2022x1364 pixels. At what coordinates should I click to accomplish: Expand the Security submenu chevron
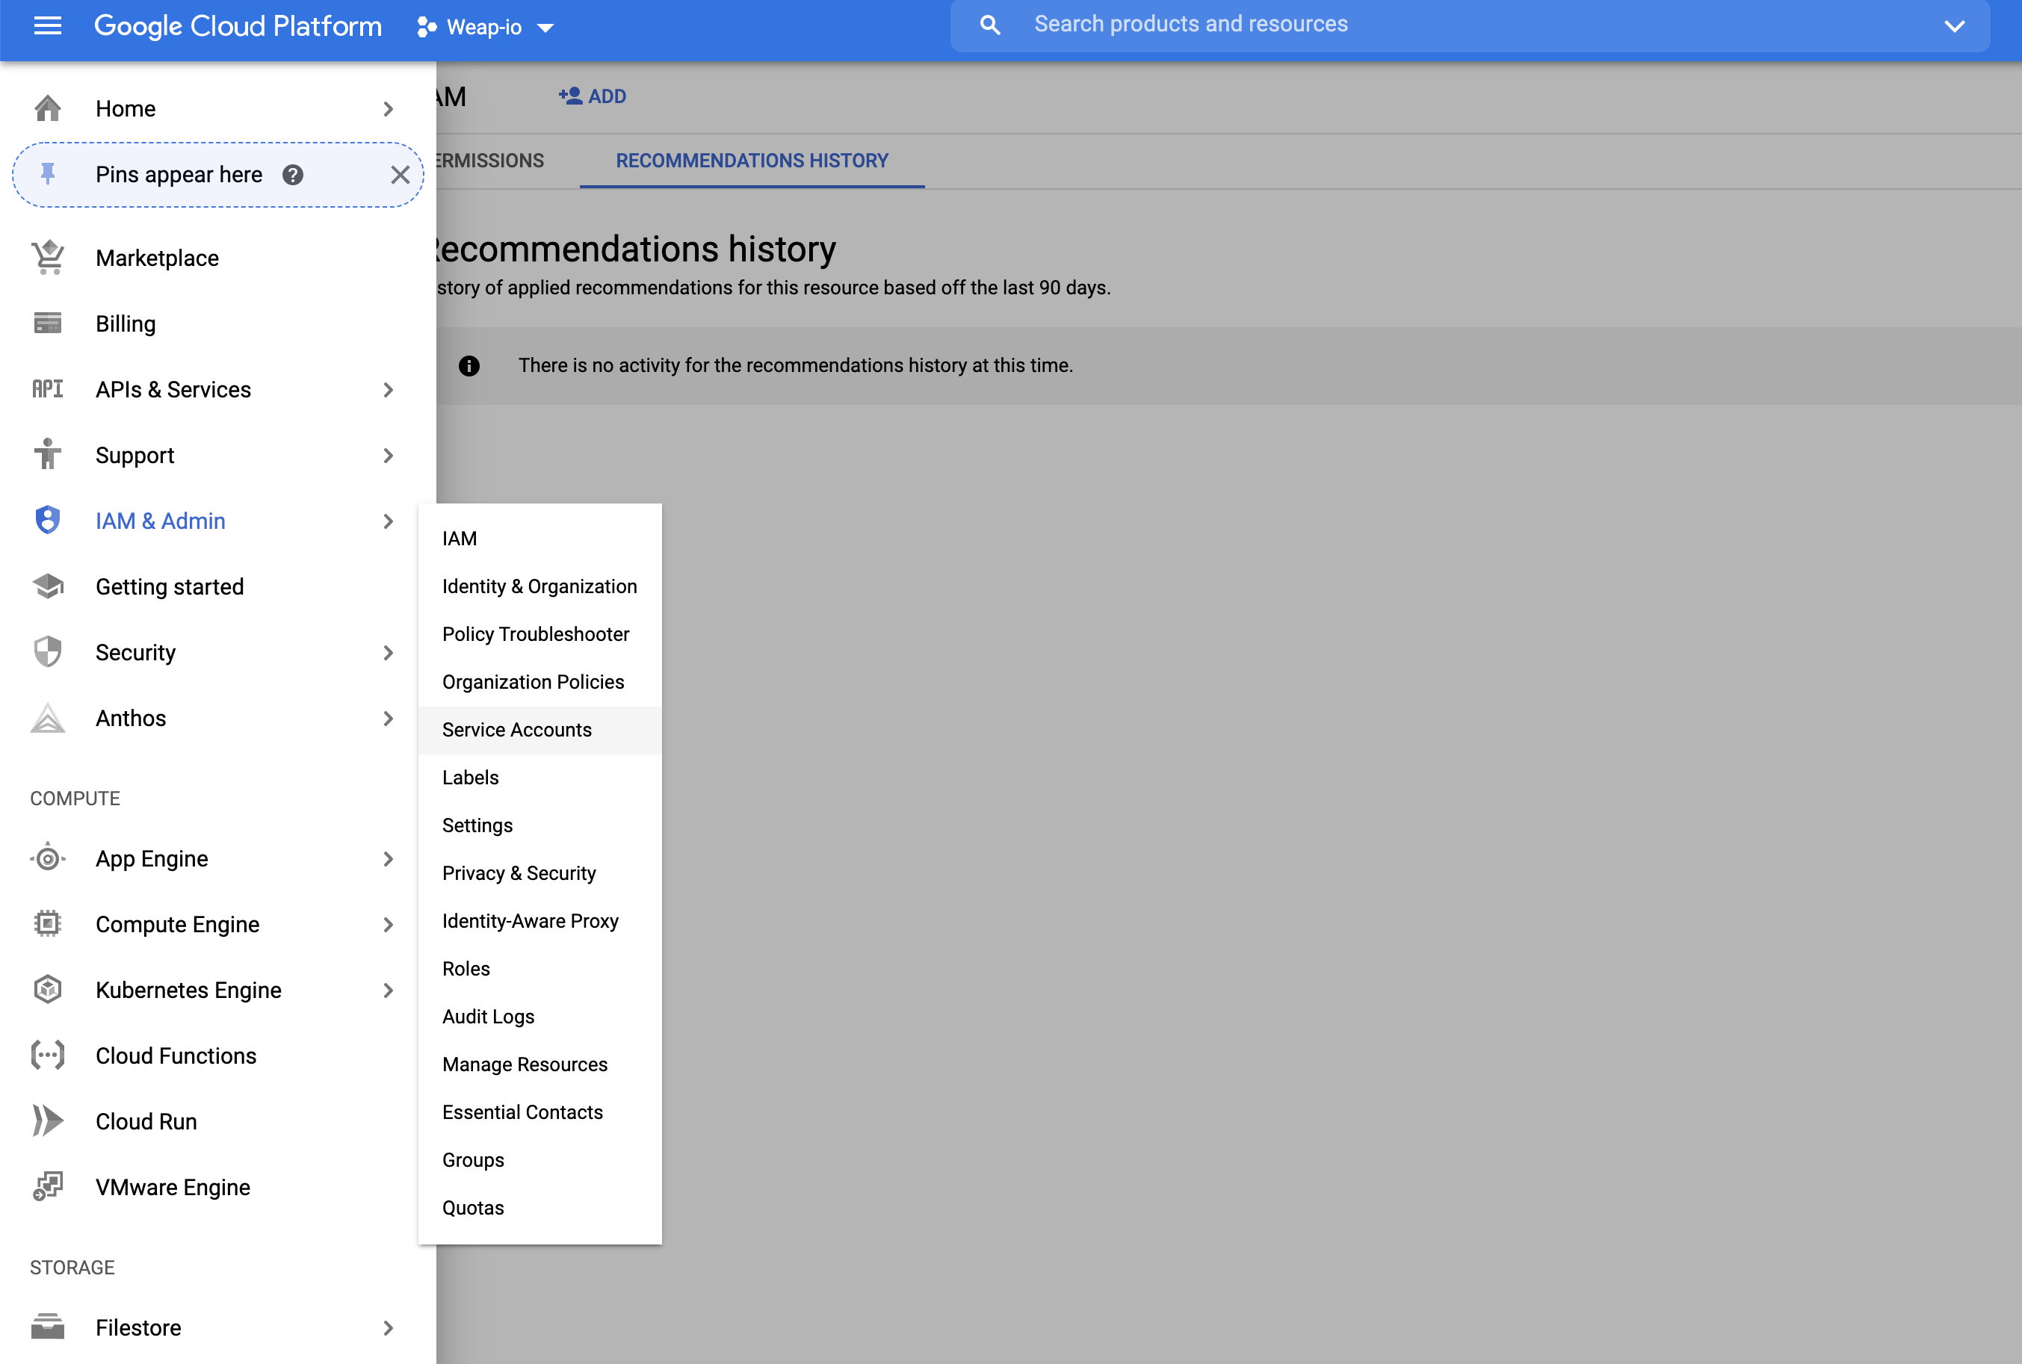point(388,652)
